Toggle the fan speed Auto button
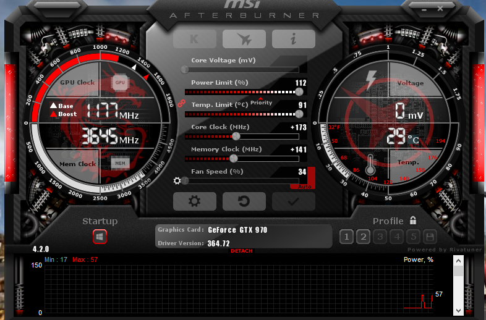This screenshot has height=320, width=486. [x=304, y=187]
